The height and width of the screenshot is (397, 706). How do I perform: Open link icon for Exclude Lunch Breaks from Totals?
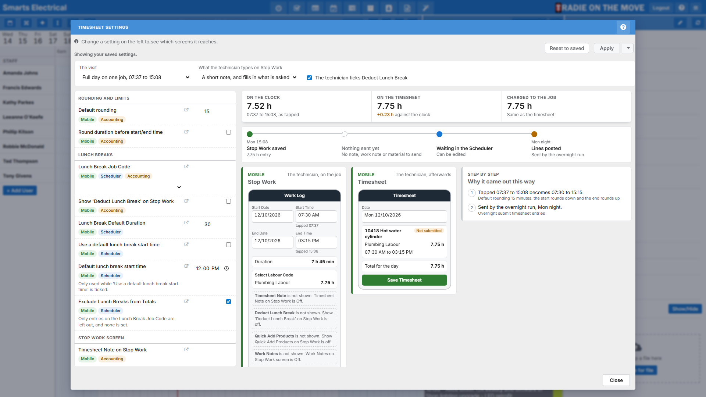(186, 301)
